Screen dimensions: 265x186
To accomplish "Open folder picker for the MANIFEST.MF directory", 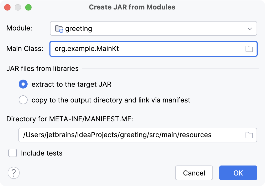I will coord(249,135).
